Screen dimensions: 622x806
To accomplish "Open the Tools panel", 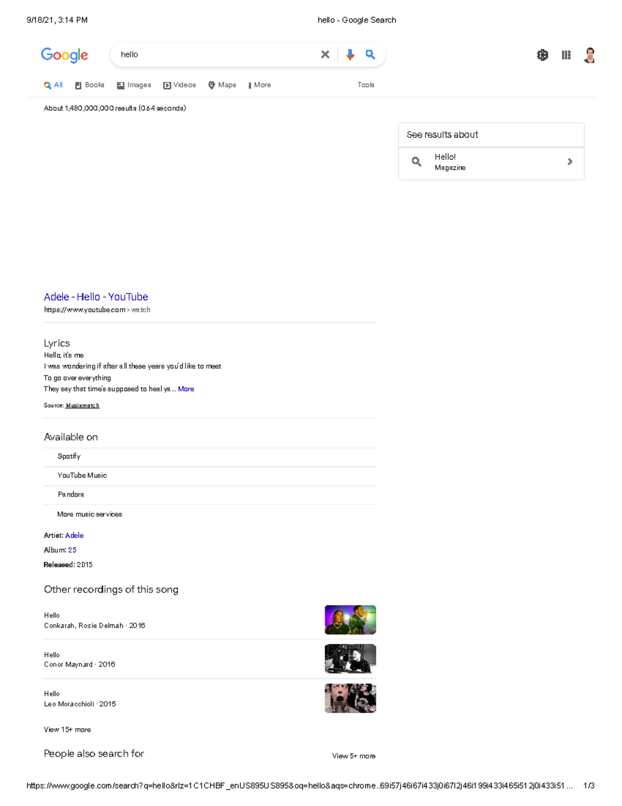I will (x=365, y=85).
